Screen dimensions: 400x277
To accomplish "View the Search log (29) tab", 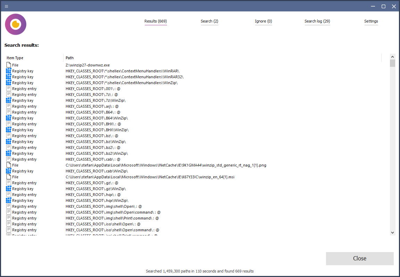I will pyautogui.click(x=317, y=21).
